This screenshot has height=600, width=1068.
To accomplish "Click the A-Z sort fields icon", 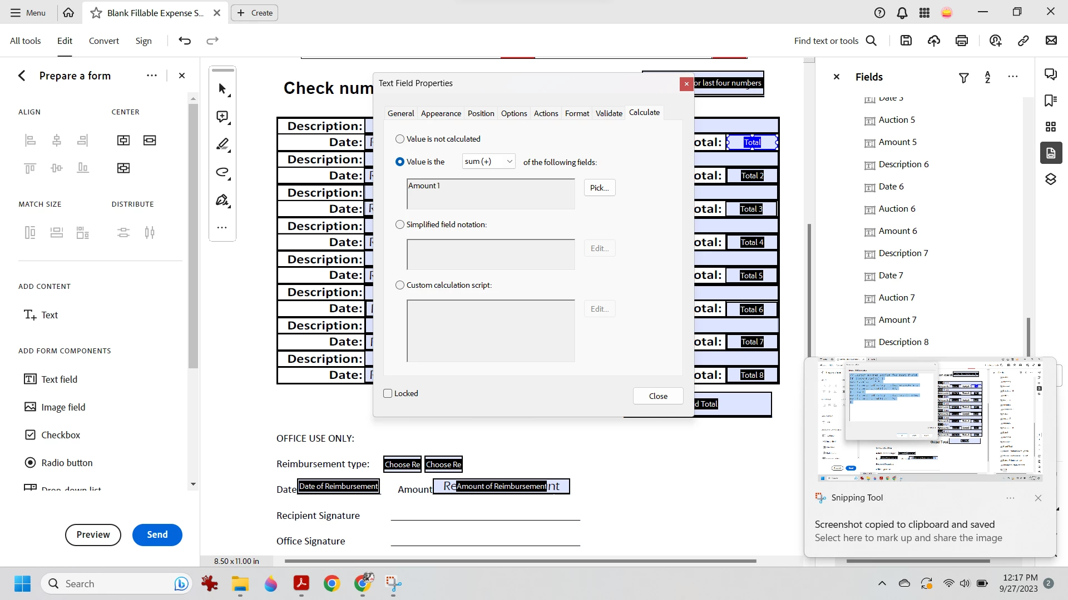I will [988, 77].
